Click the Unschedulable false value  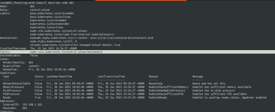coord(34,55)
